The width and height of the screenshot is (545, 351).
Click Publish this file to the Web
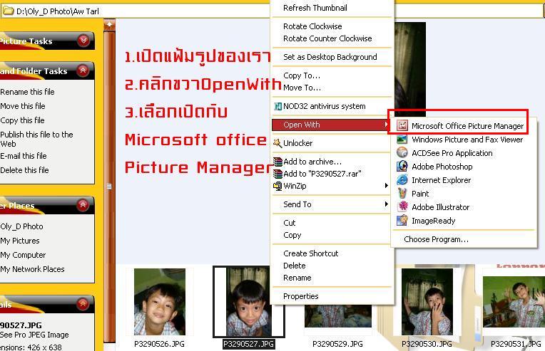[x=37, y=139]
